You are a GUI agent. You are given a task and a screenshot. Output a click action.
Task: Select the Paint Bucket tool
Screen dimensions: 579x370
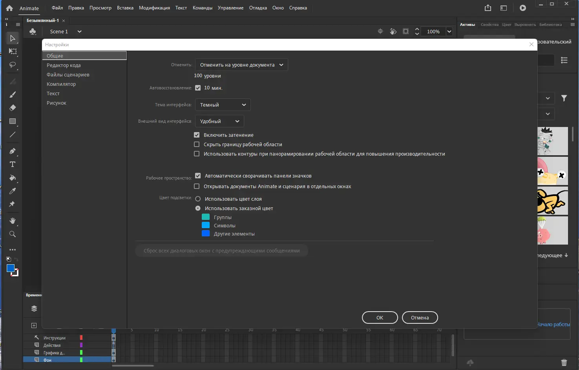click(x=13, y=178)
